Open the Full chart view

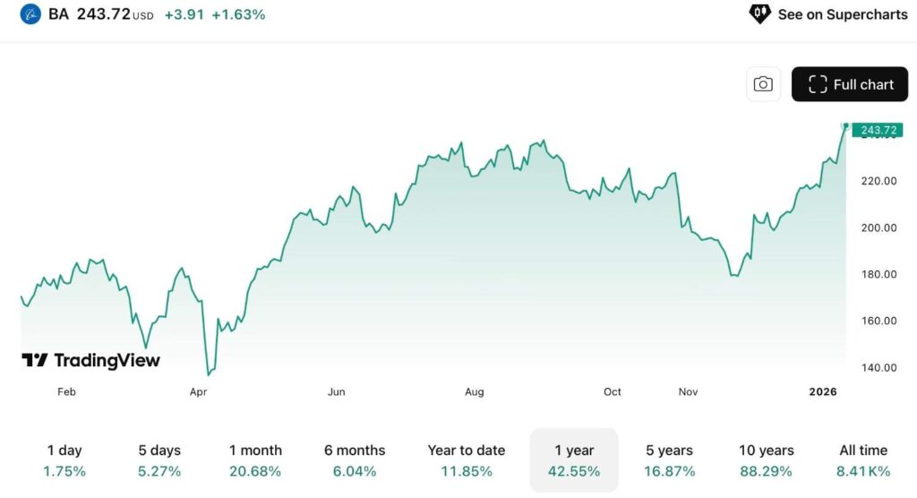pyautogui.click(x=850, y=84)
